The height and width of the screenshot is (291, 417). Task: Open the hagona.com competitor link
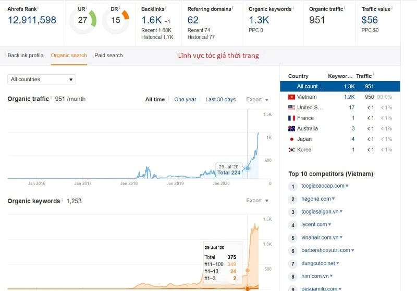(x=315, y=199)
